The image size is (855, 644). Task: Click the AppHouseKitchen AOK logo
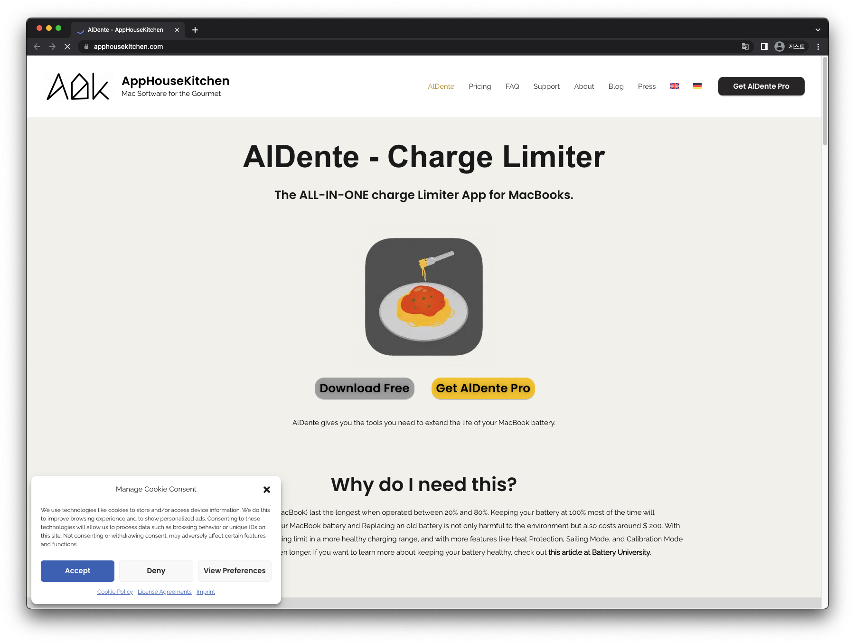(78, 86)
